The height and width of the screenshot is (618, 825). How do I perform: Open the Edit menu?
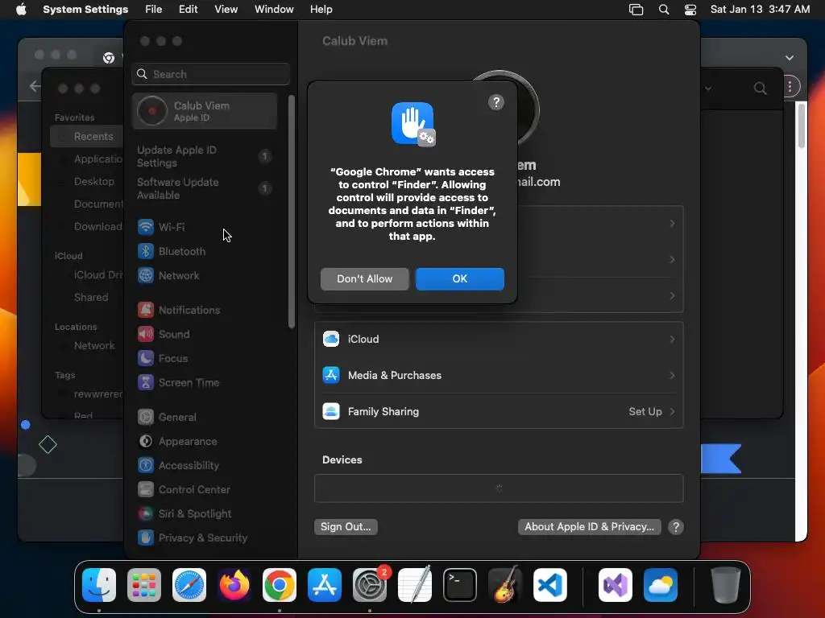point(189,10)
